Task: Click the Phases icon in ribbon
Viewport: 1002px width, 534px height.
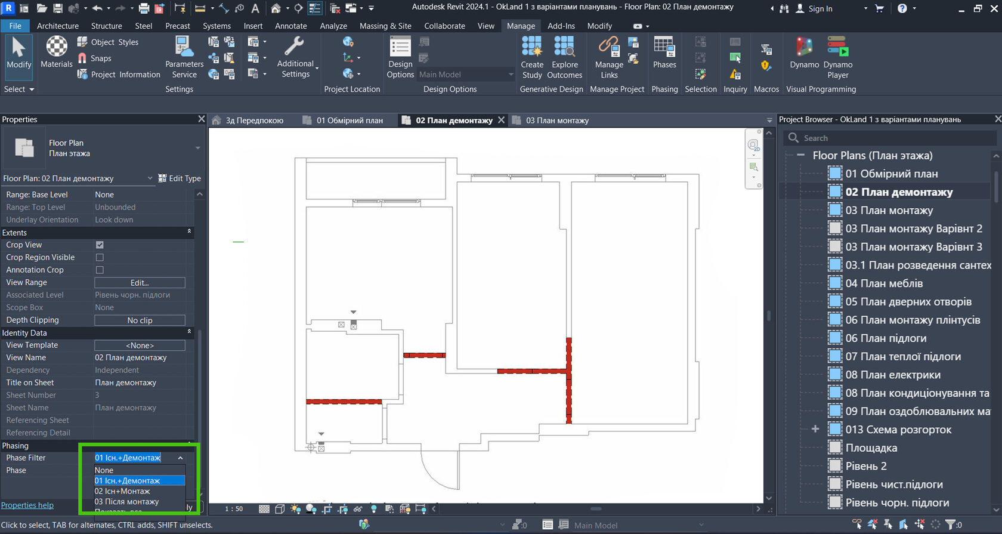Action: 664,52
